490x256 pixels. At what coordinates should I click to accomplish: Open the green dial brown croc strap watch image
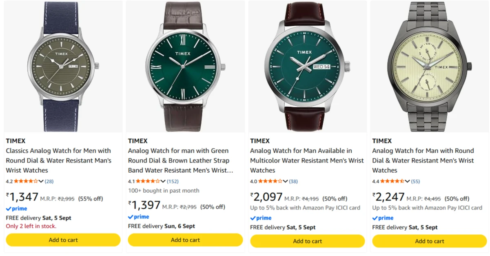[x=185, y=67]
